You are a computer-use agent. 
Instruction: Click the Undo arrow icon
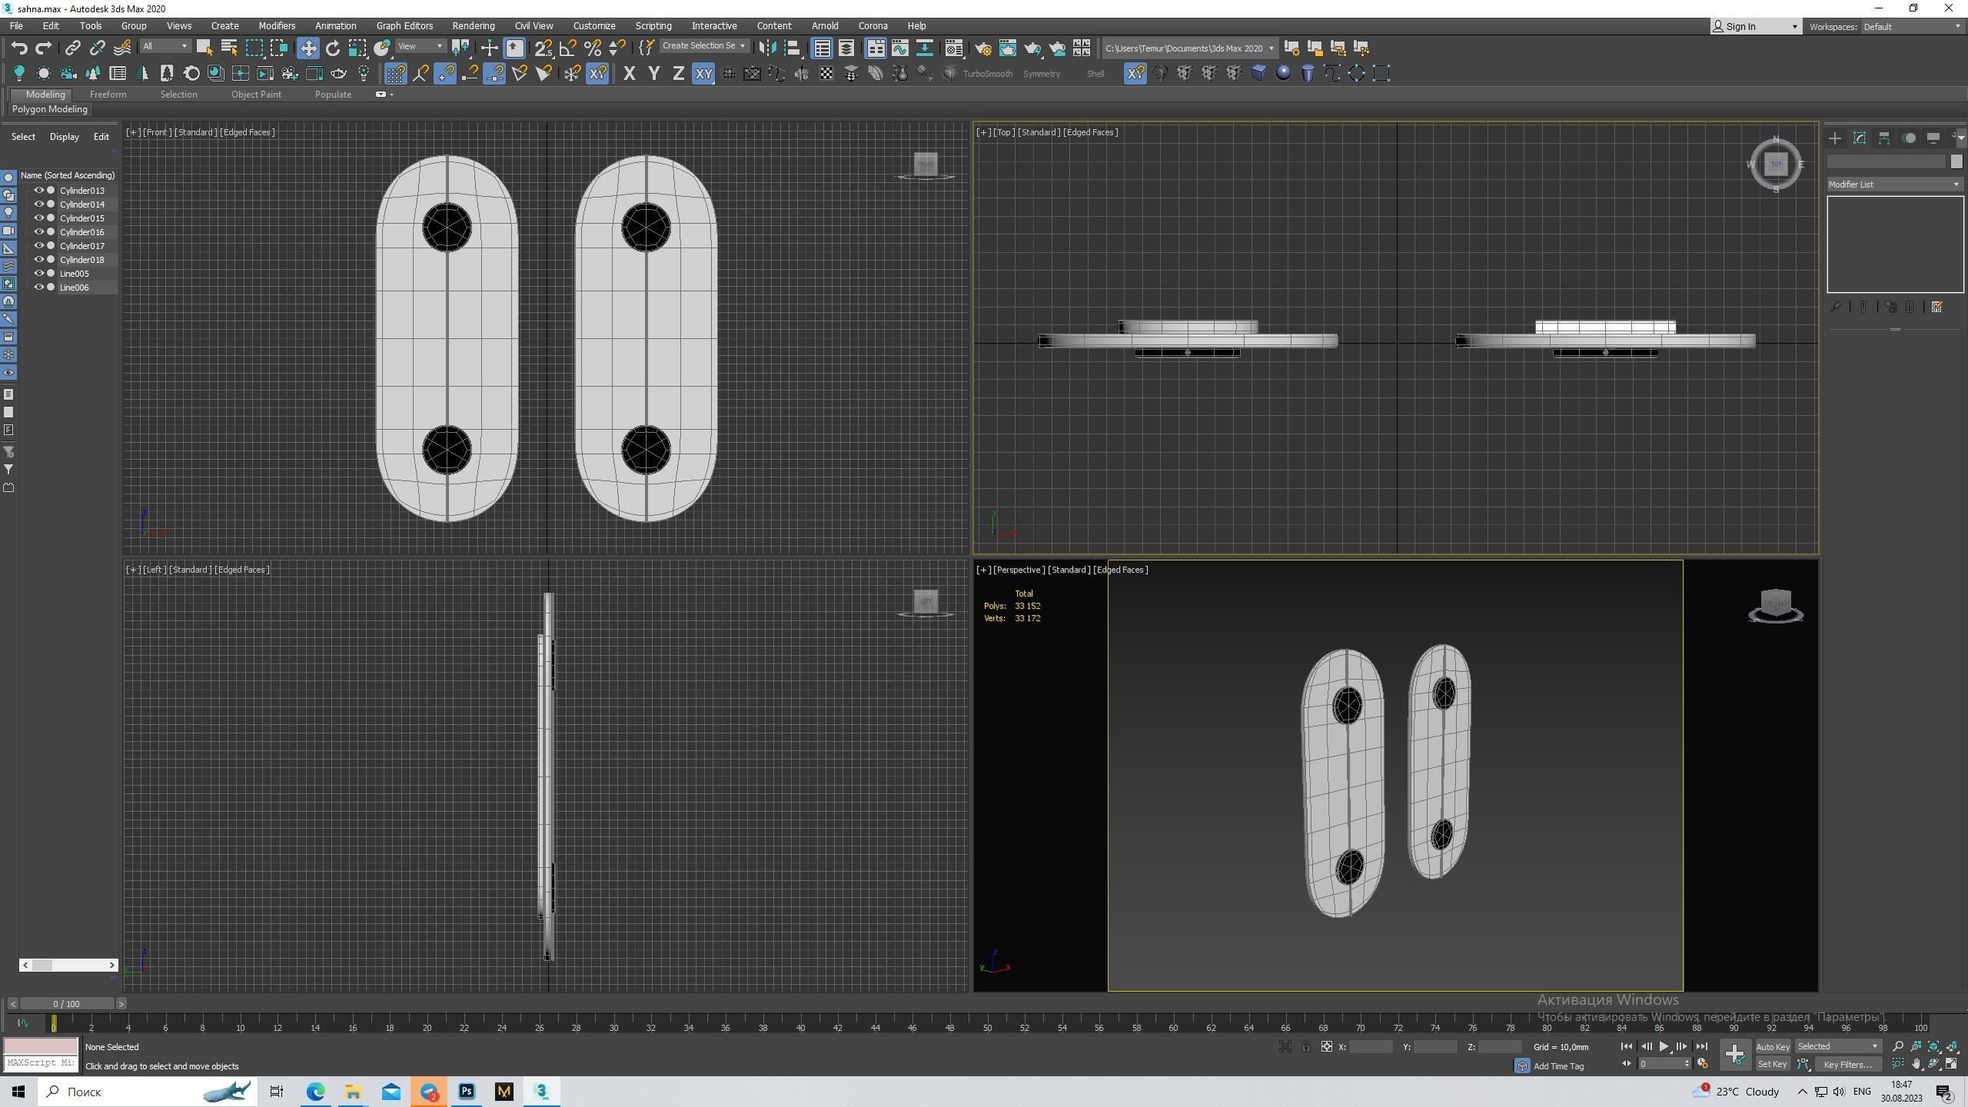click(x=19, y=48)
